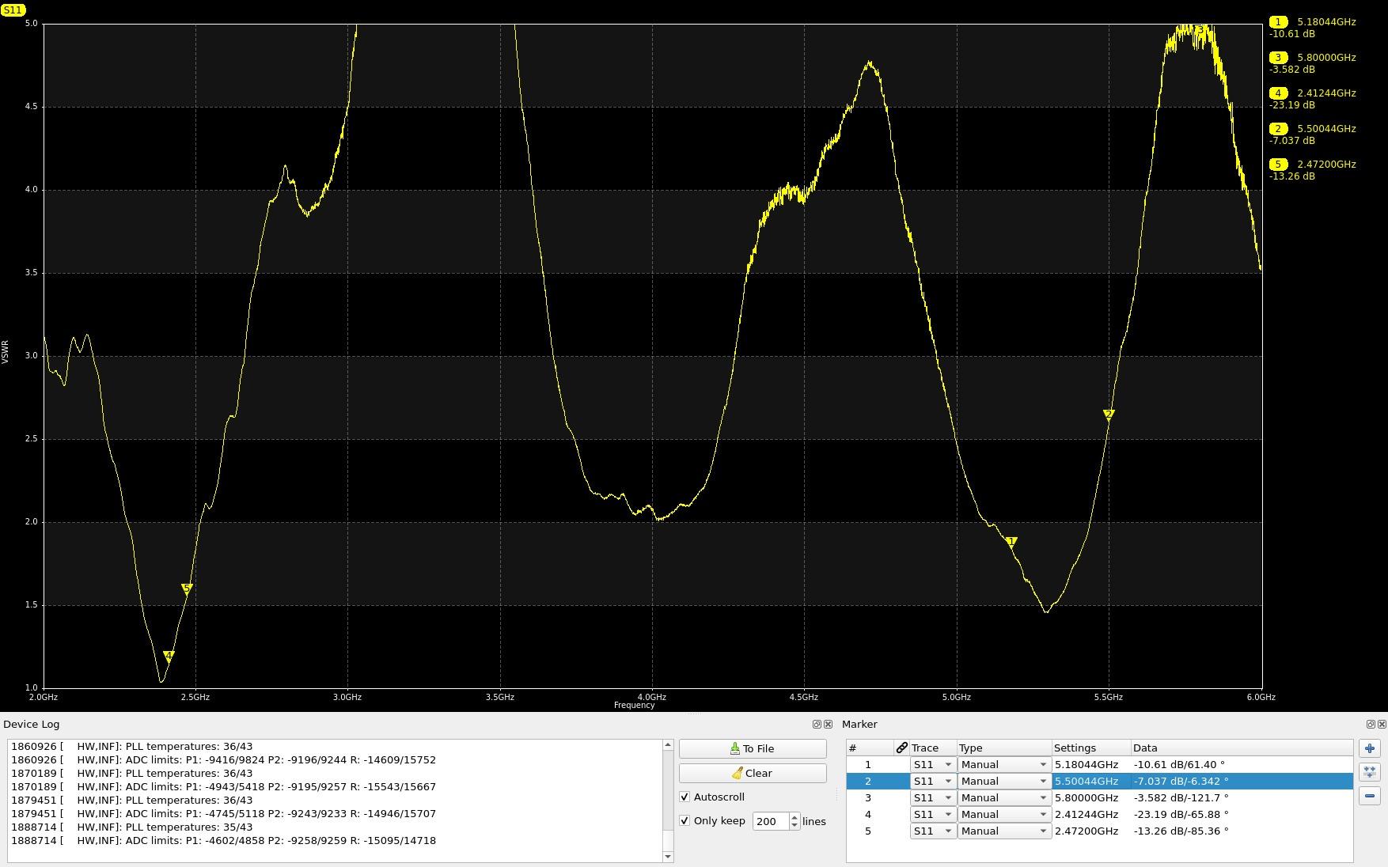The height and width of the screenshot is (867, 1388).
Task: Decrease the kept lines count with down arrow
Action: tap(794, 825)
